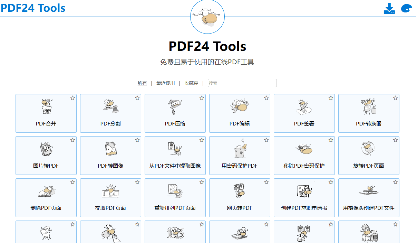This screenshot has width=417, height=243.
Task: Star the 旋转PDF页面 tool
Action: coord(395,140)
